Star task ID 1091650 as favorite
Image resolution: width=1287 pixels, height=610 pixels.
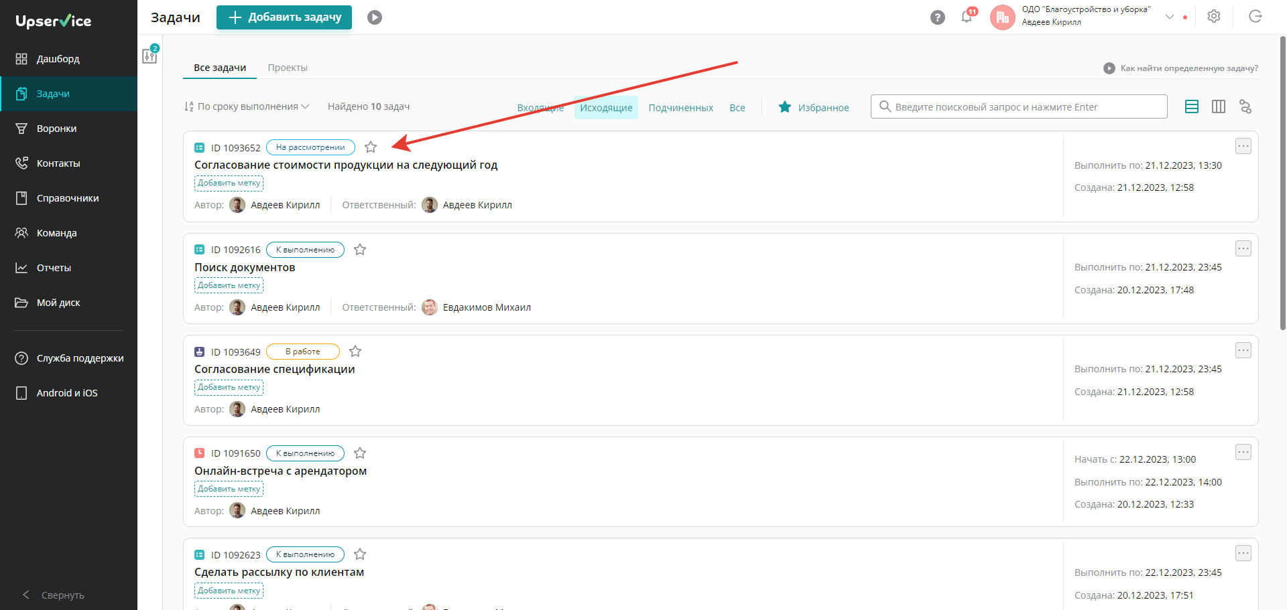coord(360,453)
